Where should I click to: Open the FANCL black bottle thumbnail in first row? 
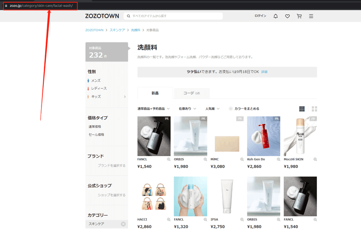coord(154,136)
